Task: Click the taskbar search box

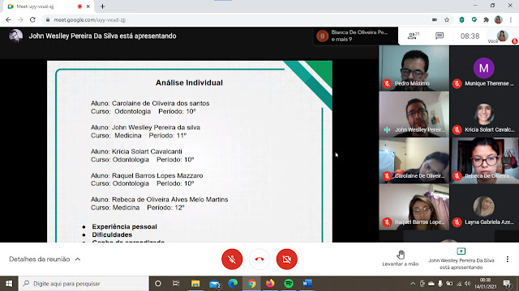Action: pos(84,284)
